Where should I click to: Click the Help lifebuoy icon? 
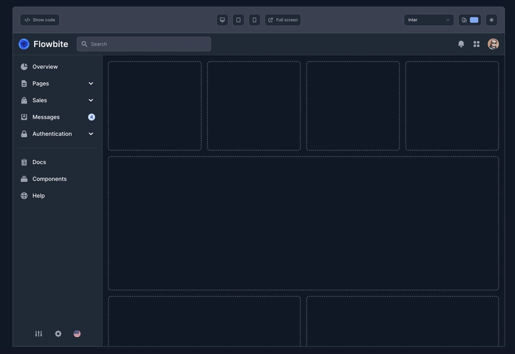click(24, 196)
